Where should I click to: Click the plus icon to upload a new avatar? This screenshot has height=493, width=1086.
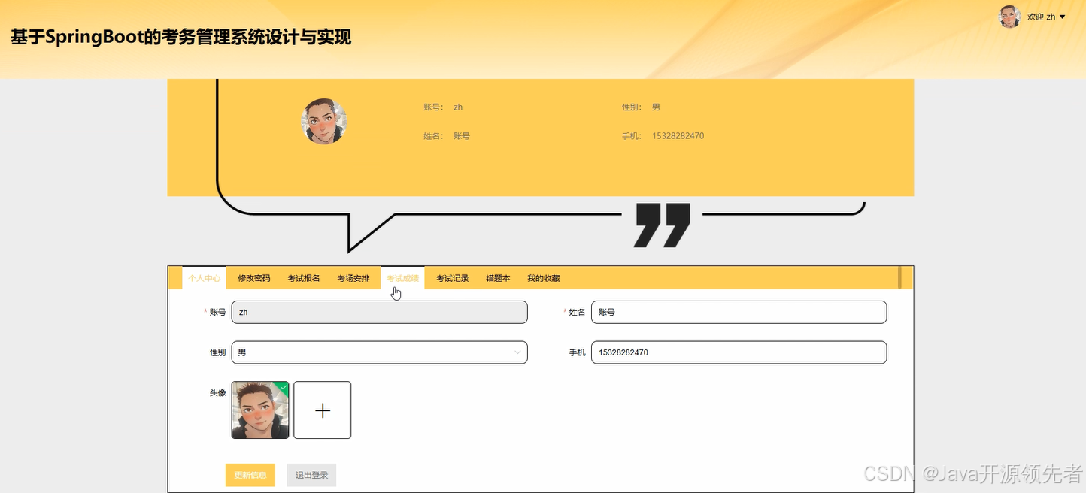(323, 410)
